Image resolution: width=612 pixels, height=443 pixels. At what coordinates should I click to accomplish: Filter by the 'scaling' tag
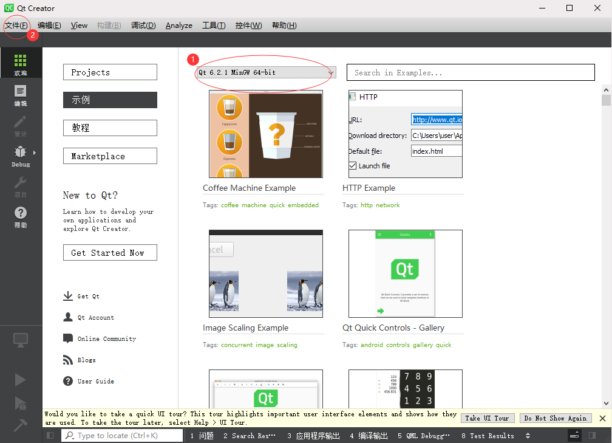pos(287,345)
